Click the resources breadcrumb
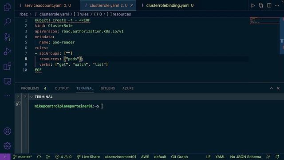The image size is (284, 160). point(118,14)
